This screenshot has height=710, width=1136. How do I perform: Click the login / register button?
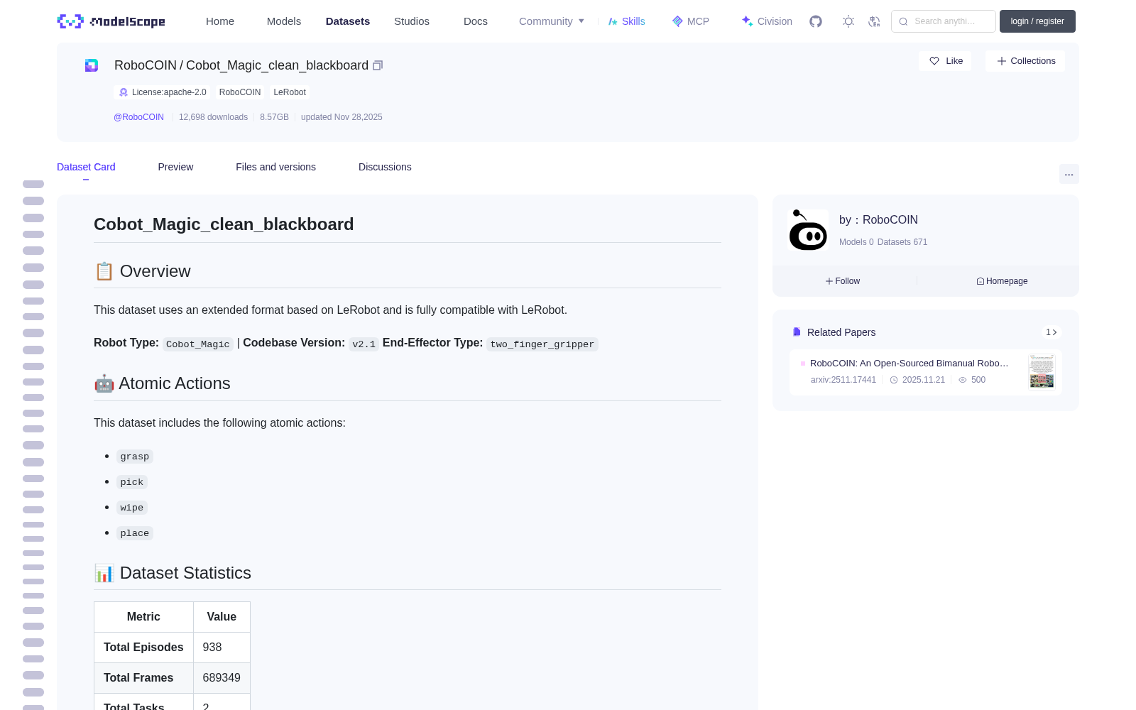click(1037, 21)
